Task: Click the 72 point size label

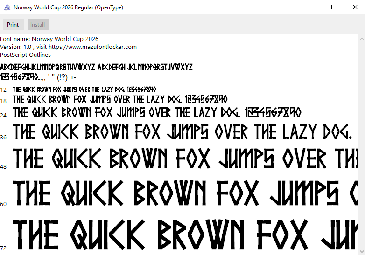Action: pos(3,248)
